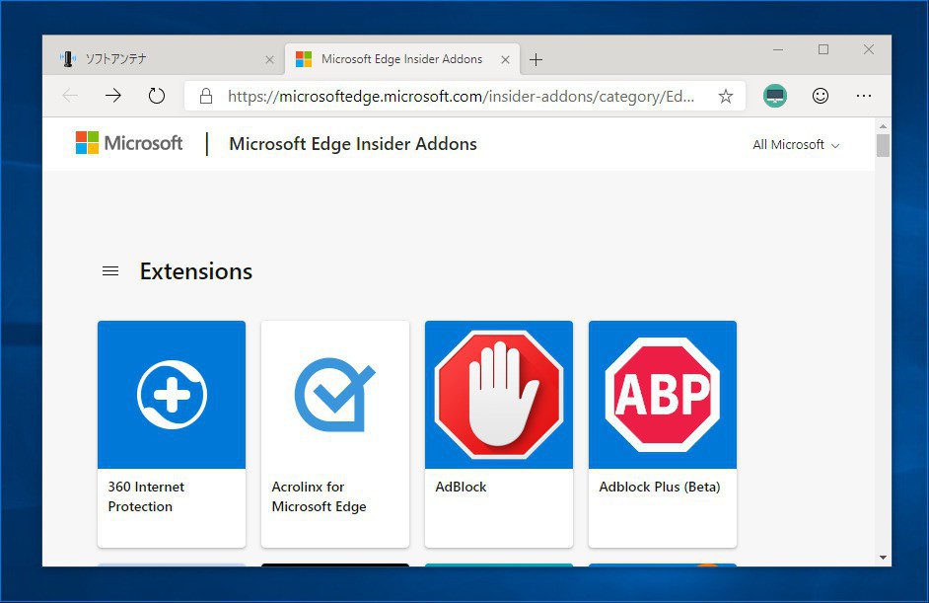The width and height of the screenshot is (929, 603).
Task: Close the ソフトアンテナ tab
Action: pos(270,60)
